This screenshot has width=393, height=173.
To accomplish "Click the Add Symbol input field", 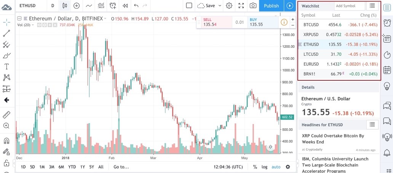I will (x=350, y=6).
